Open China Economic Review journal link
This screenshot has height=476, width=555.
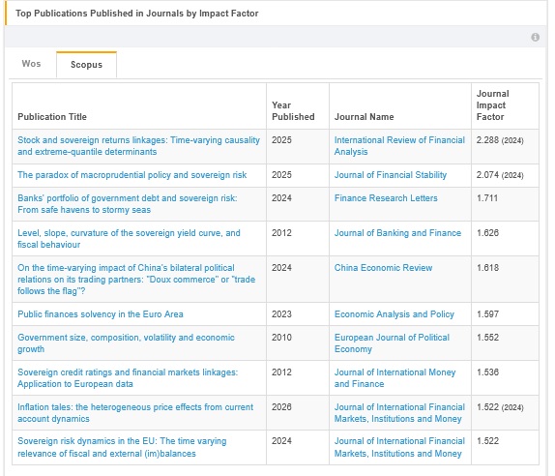click(x=383, y=268)
